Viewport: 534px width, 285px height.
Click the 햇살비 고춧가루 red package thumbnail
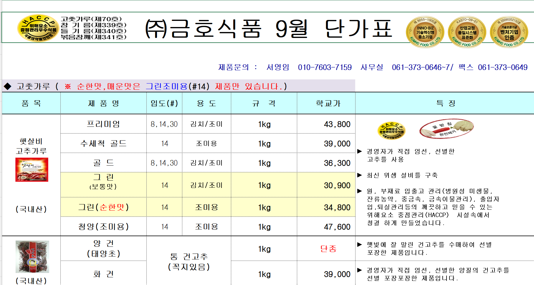click(x=32, y=170)
